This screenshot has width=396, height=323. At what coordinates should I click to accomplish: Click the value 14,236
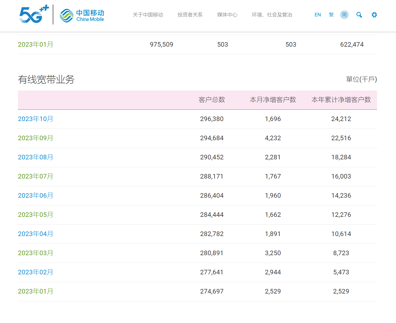tap(341, 196)
